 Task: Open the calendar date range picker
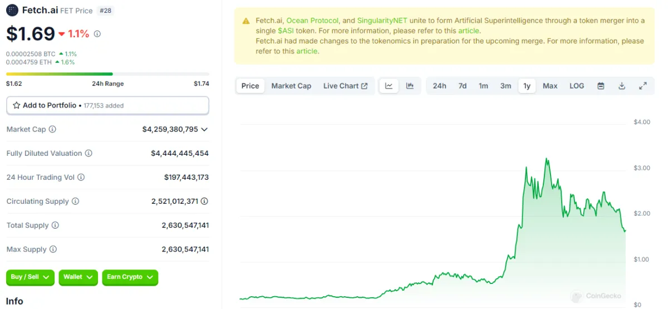tap(601, 86)
